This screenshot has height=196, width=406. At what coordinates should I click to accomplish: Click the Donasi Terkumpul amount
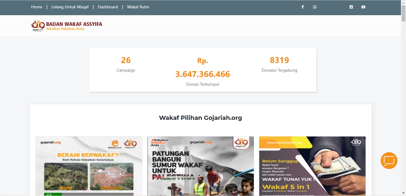click(x=203, y=74)
